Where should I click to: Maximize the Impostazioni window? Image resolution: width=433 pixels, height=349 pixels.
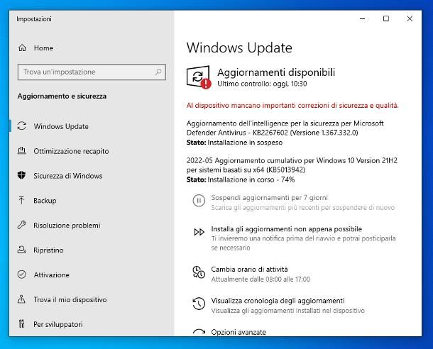[x=386, y=18]
